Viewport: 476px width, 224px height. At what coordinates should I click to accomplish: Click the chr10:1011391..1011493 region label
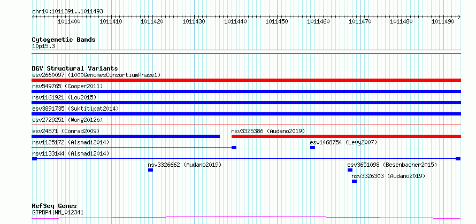(67, 12)
